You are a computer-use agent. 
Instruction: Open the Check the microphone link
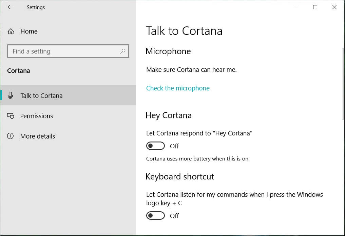pos(178,88)
